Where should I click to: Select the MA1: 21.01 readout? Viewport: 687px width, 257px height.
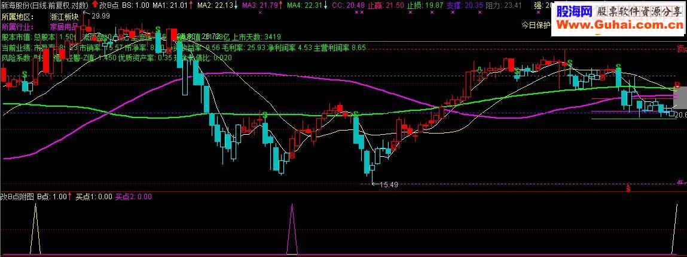170,5
